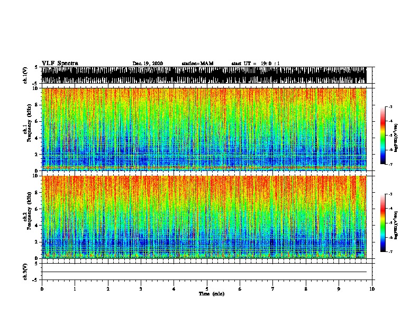The height and width of the screenshot is (324, 419).
Task: Click the time axis tick label 6
Action: point(240,289)
